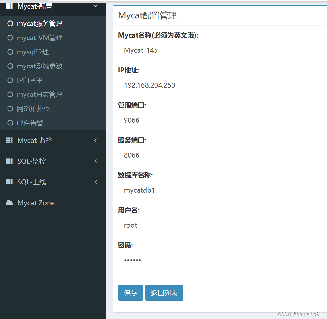Open the SQL-监控 section
This screenshot has height=319, width=327.
pos(53,161)
